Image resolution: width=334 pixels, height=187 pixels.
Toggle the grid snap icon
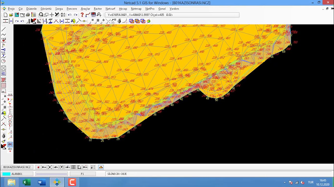point(74,167)
